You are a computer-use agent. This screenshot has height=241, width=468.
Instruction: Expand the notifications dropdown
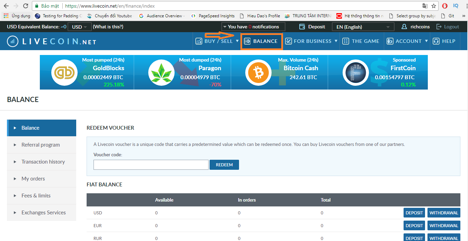coord(253,27)
